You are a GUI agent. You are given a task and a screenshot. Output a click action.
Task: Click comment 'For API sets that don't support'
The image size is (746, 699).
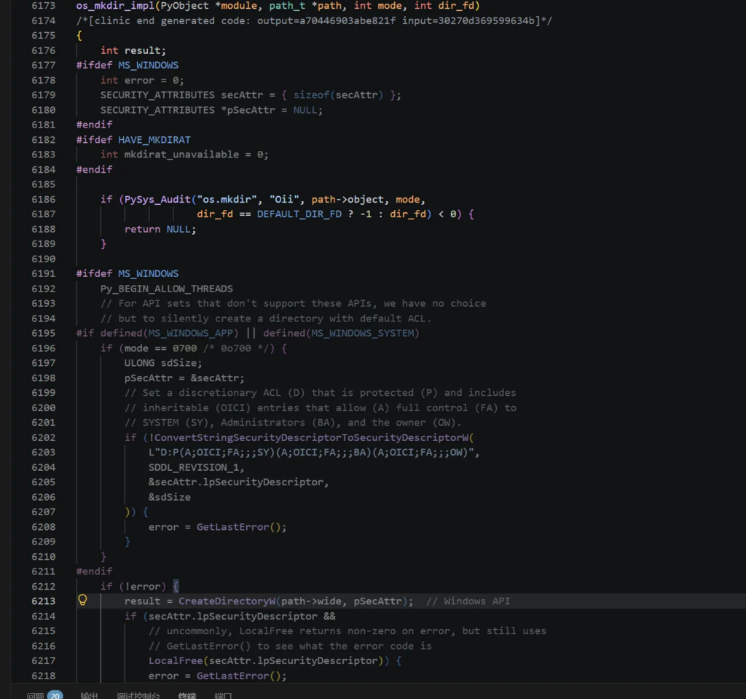point(293,303)
